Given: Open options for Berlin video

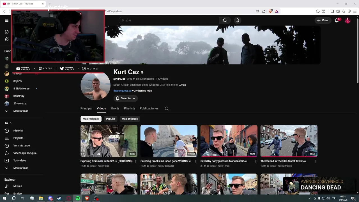Looking at the screenshot, I should 136,162.
